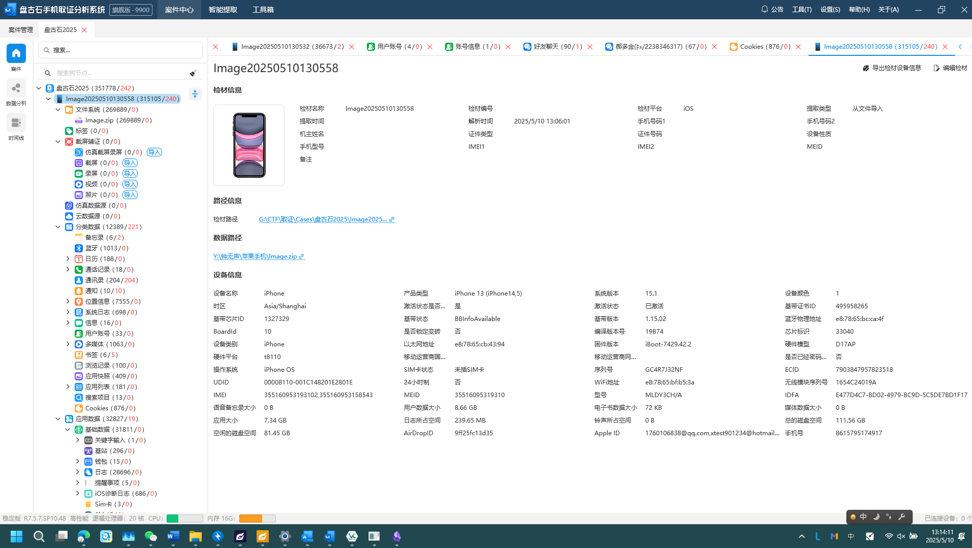Screen dimensions: 972x548
Task: Expand the 通话记录 tree node
Action: pos(68,270)
